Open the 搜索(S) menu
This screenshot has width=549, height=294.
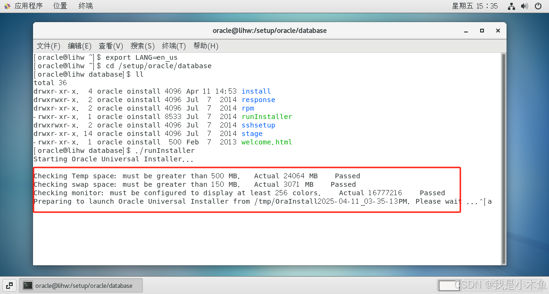pyautogui.click(x=142, y=46)
